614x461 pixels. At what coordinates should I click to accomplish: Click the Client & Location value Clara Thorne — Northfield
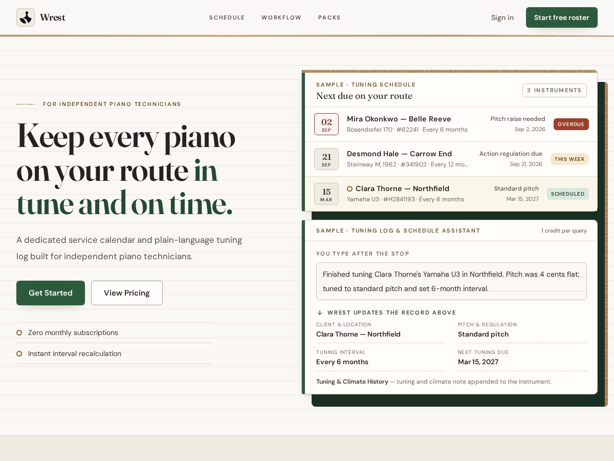pos(358,334)
